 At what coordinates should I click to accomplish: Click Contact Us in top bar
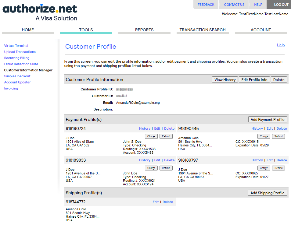[x=234, y=5]
